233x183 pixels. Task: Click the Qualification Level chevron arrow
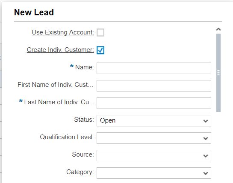[206, 138]
